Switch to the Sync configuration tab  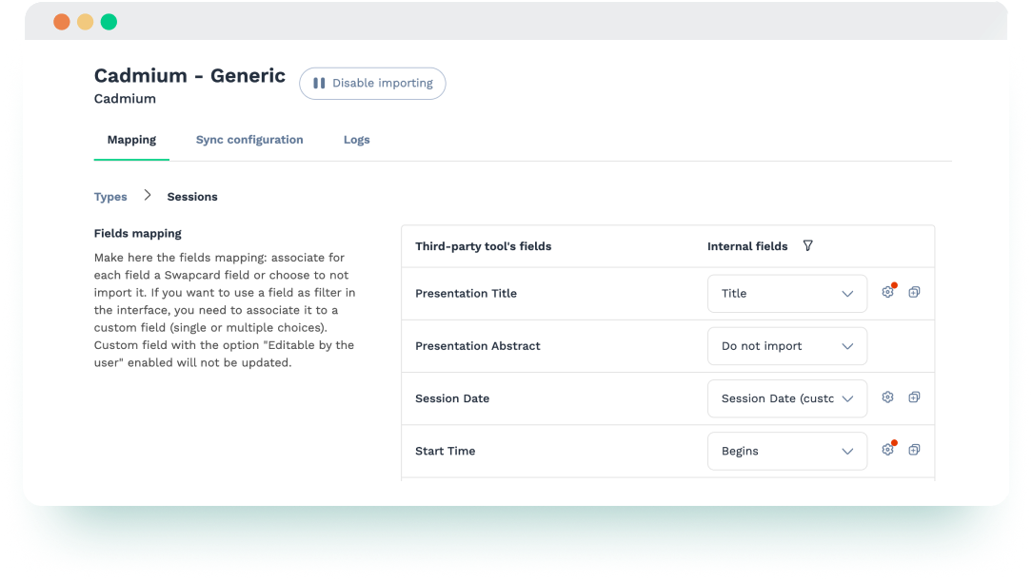(249, 139)
